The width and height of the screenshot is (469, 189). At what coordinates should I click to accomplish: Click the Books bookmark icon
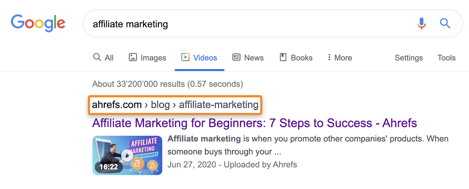pos(283,58)
